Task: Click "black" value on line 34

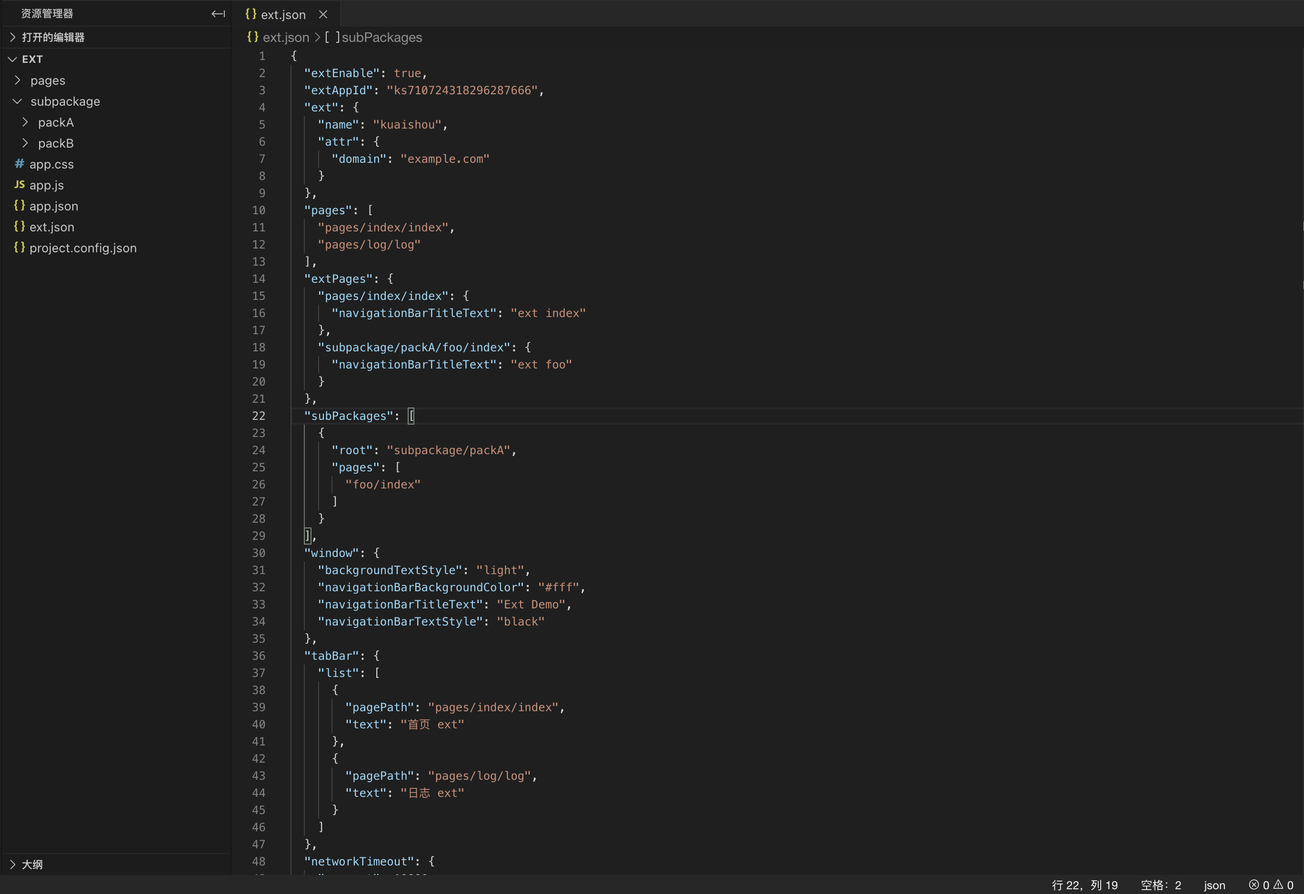Action: click(521, 621)
